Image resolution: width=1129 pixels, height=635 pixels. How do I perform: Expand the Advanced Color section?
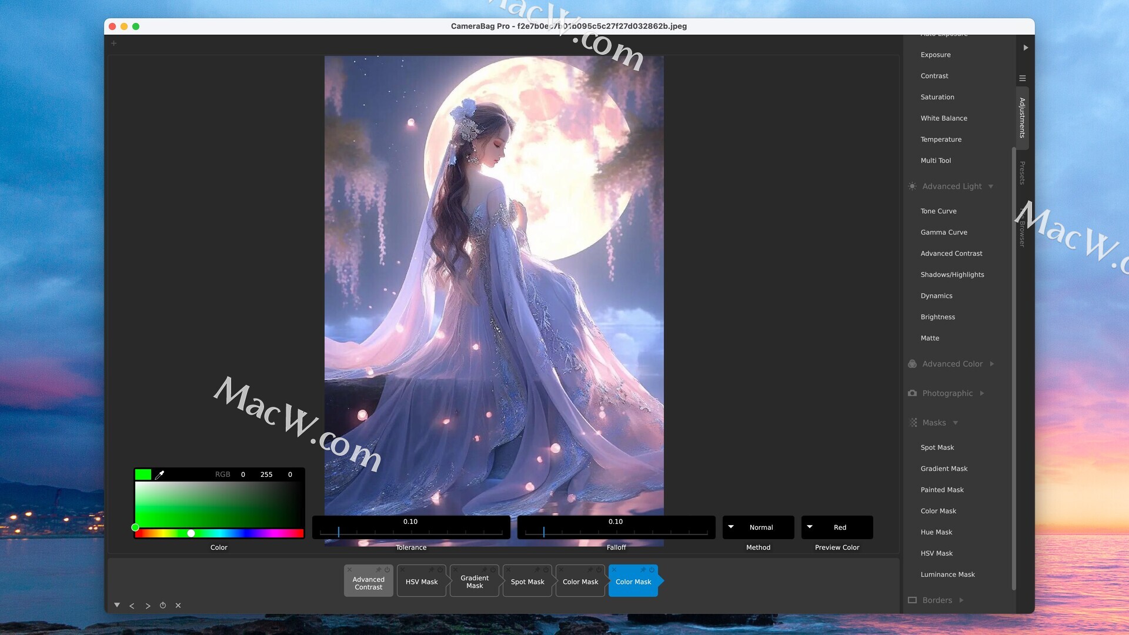point(952,364)
